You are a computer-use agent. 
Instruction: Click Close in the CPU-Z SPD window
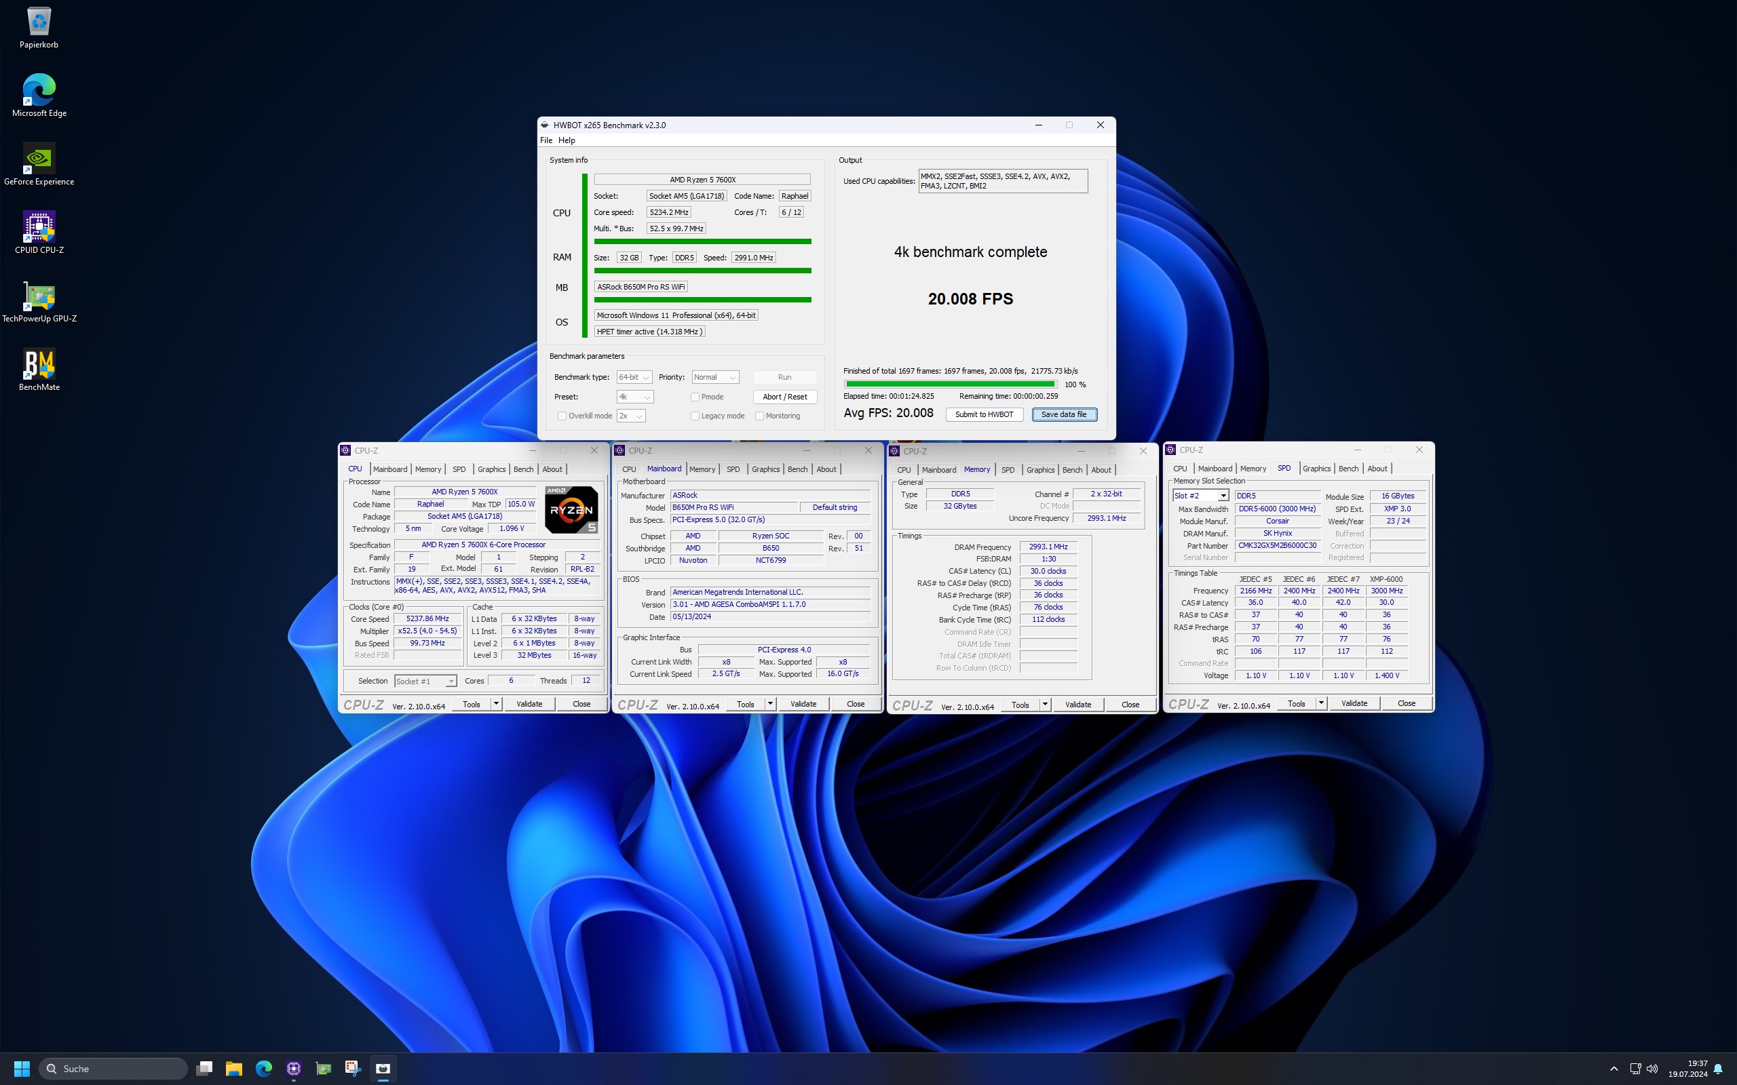point(1406,703)
